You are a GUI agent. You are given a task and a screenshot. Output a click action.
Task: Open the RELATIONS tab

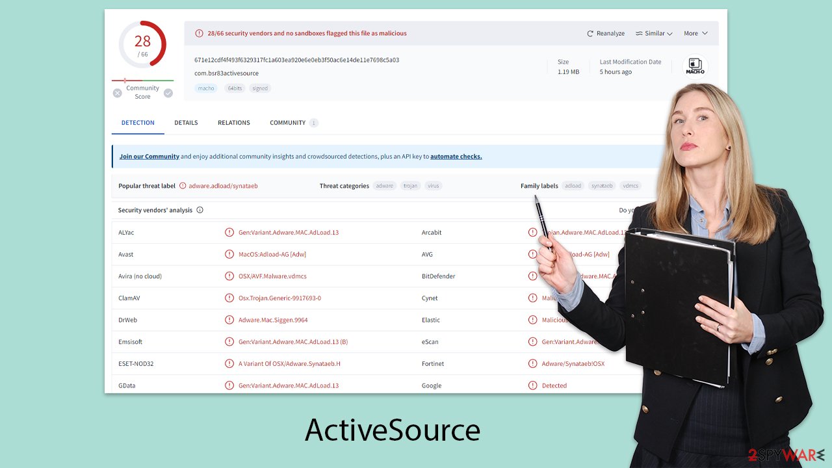[x=234, y=123]
